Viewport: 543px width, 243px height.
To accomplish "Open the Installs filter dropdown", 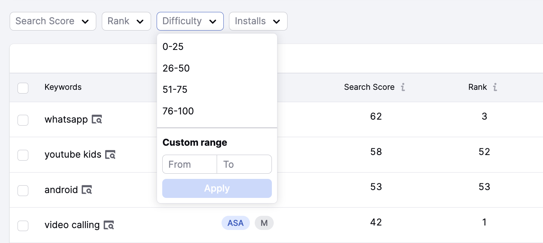I will point(258,21).
